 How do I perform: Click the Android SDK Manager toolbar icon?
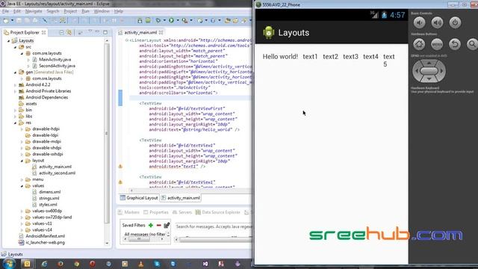coord(140,20)
